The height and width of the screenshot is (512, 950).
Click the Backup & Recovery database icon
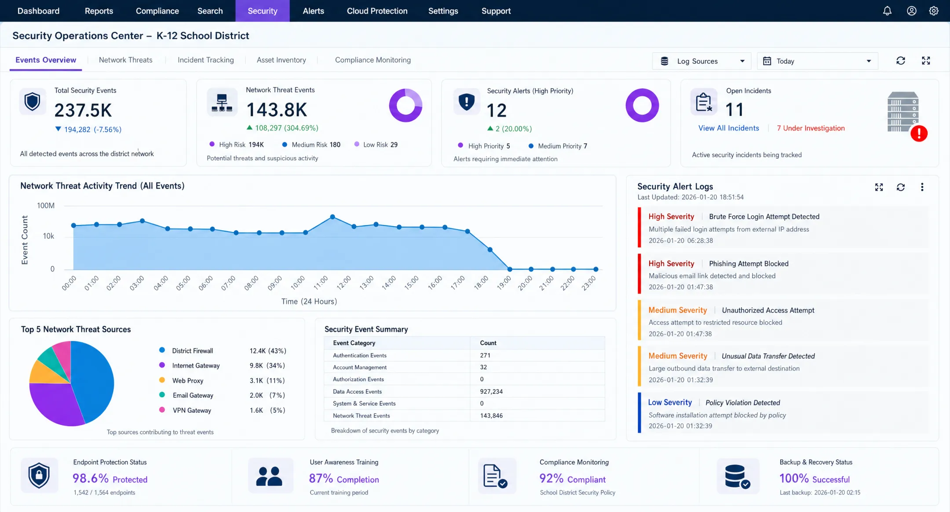738,476
